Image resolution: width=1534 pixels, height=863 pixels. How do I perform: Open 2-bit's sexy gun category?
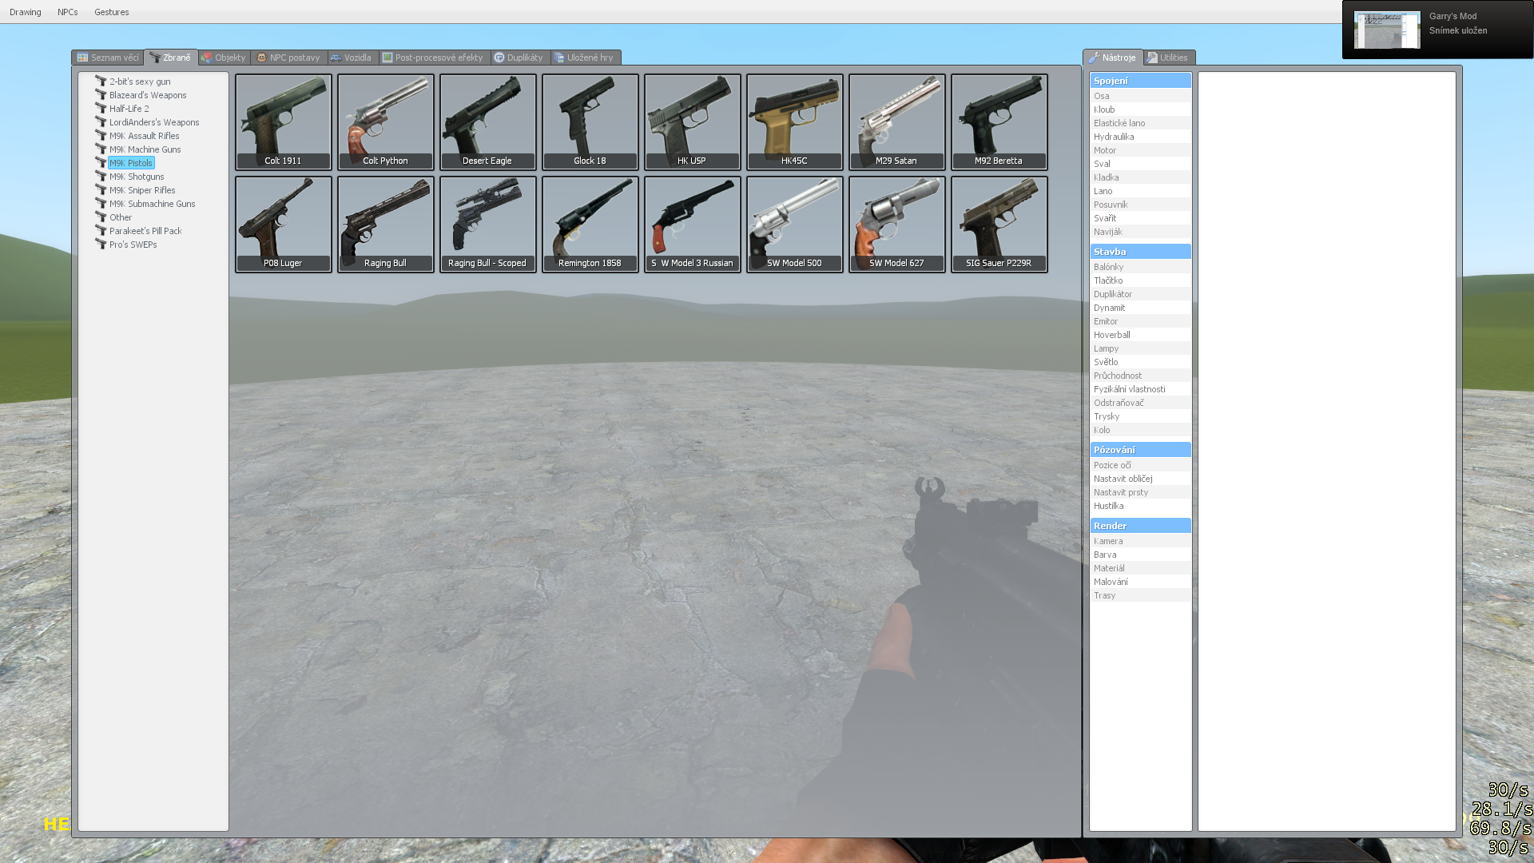coord(140,82)
